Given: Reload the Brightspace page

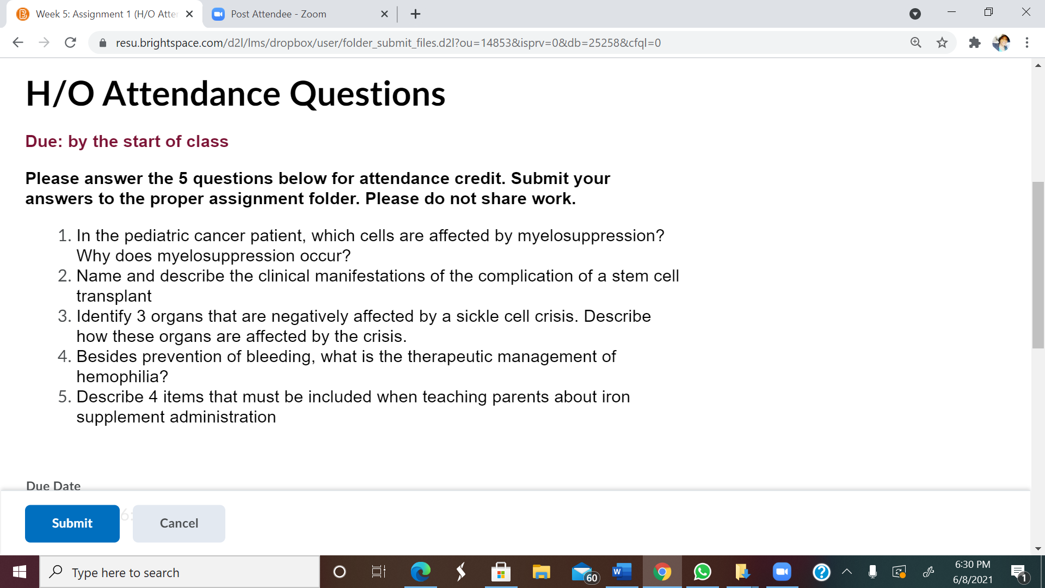Looking at the screenshot, I should [x=70, y=42].
